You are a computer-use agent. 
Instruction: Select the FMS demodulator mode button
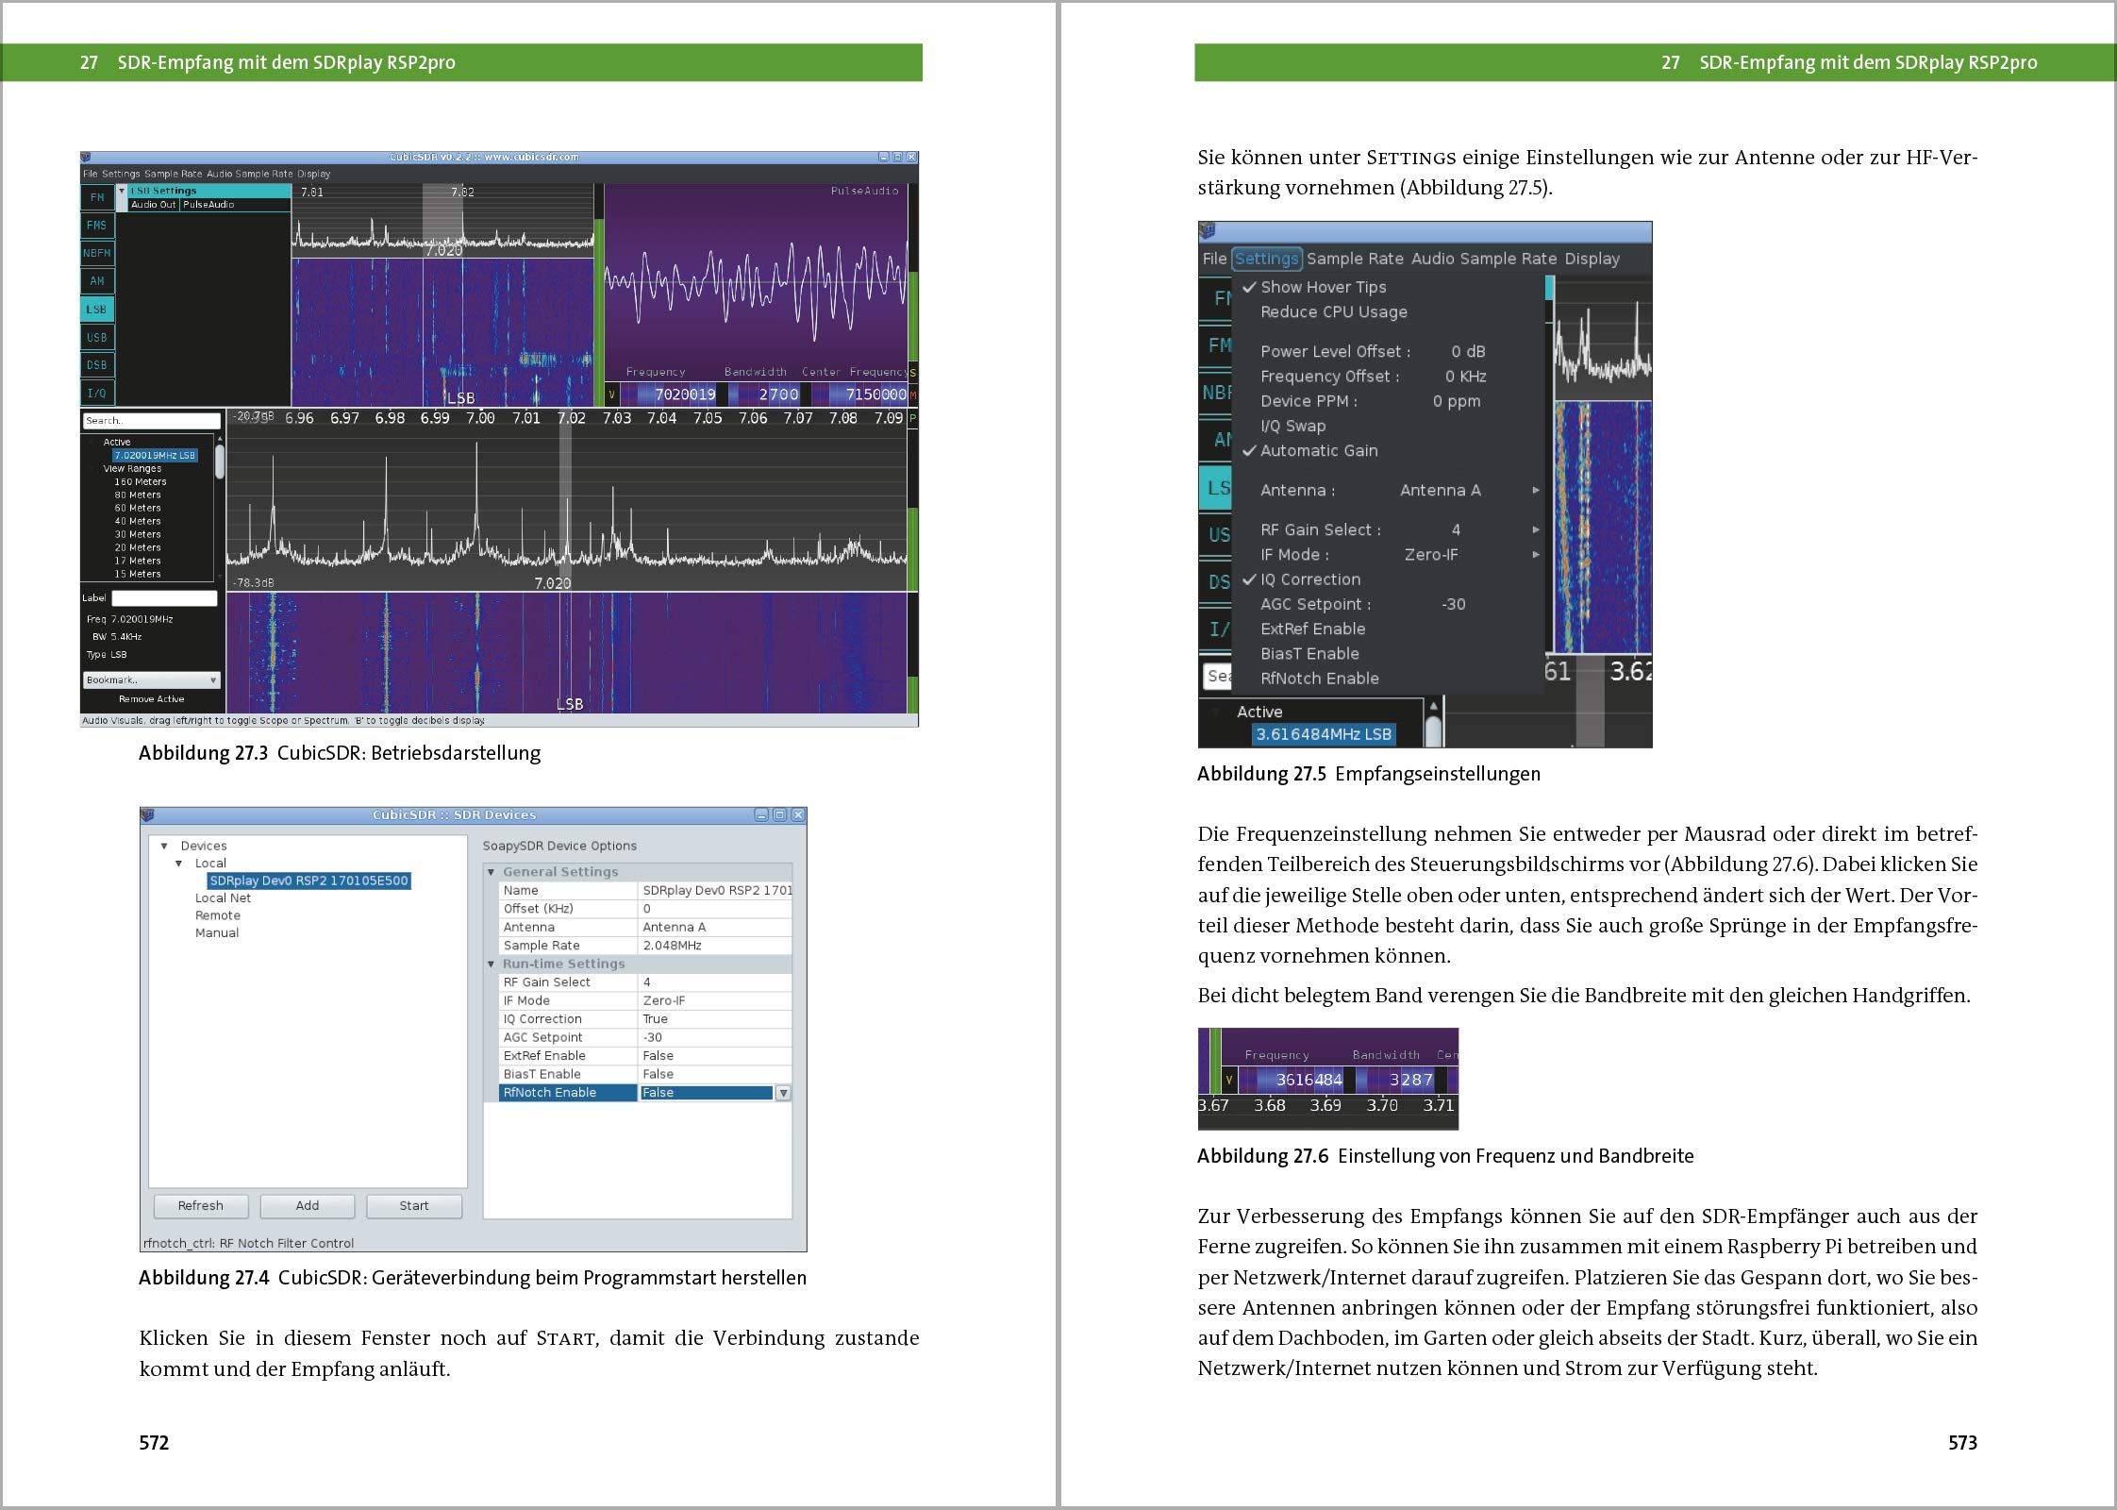click(x=97, y=226)
